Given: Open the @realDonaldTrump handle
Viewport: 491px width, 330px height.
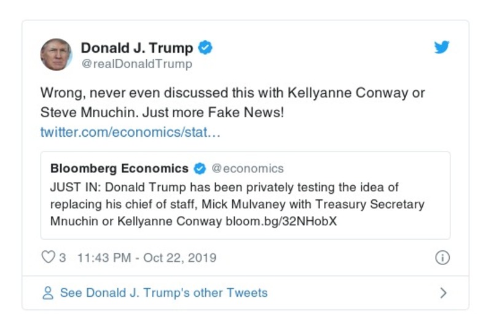Looking at the screenshot, I should pyautogui.click(x=136, y=63).
